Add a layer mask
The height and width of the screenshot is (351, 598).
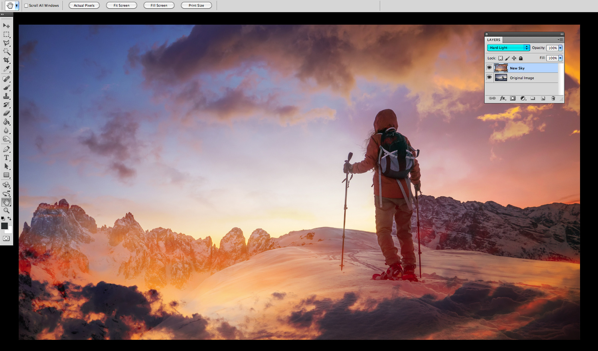click(x=513, y=98)
